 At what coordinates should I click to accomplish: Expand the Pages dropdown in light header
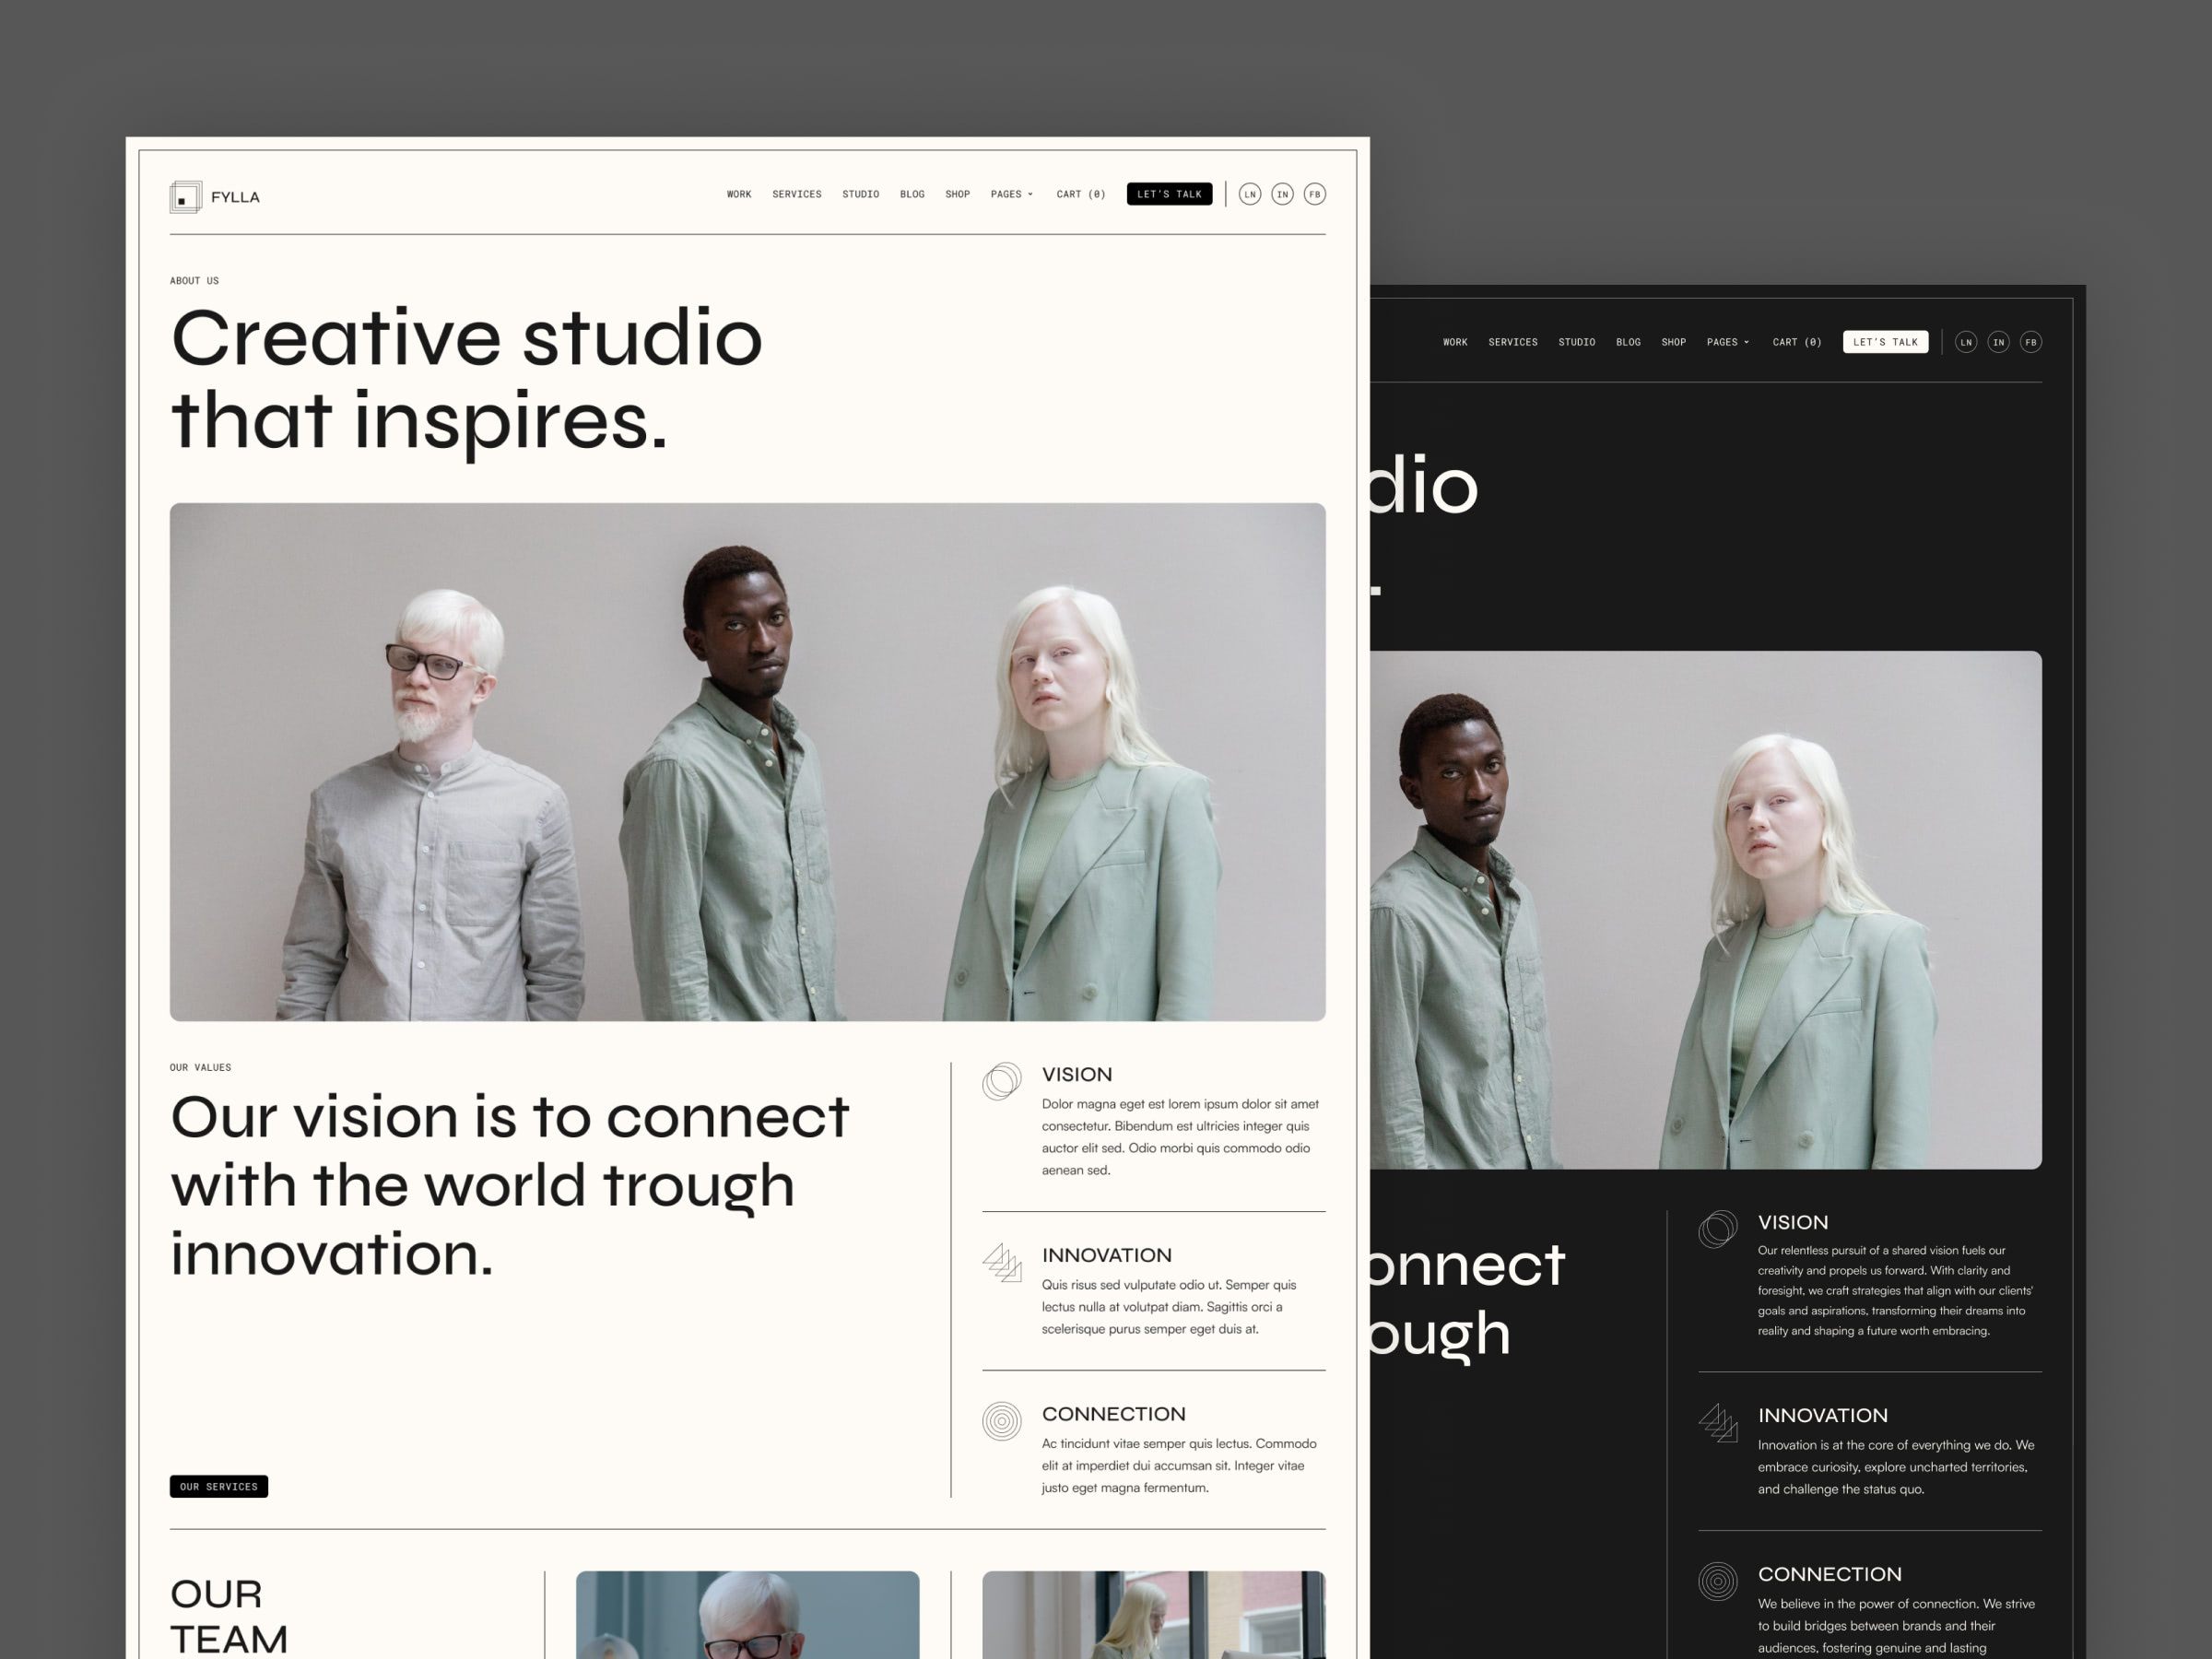pyautogui.click(x=1011, y=194)
